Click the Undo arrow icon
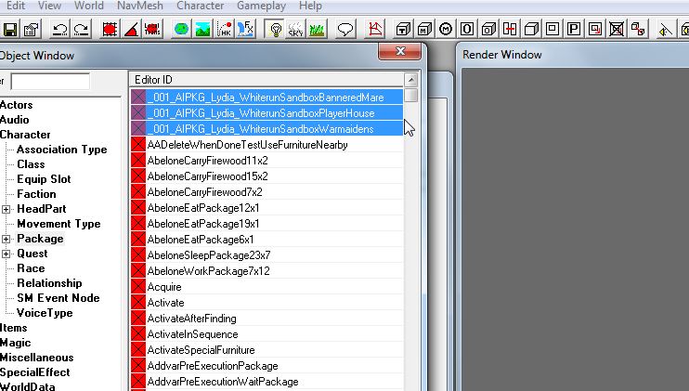Screen dimensions: 689x391 click(59, 30)
